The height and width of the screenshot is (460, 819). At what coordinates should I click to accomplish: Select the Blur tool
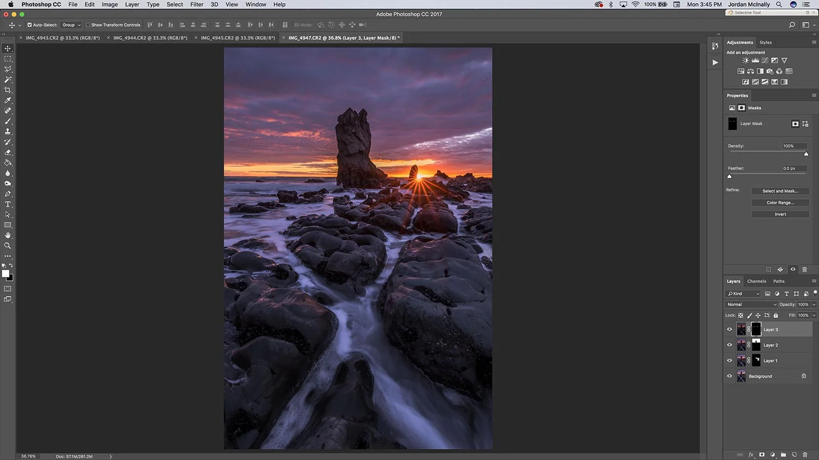8,173
